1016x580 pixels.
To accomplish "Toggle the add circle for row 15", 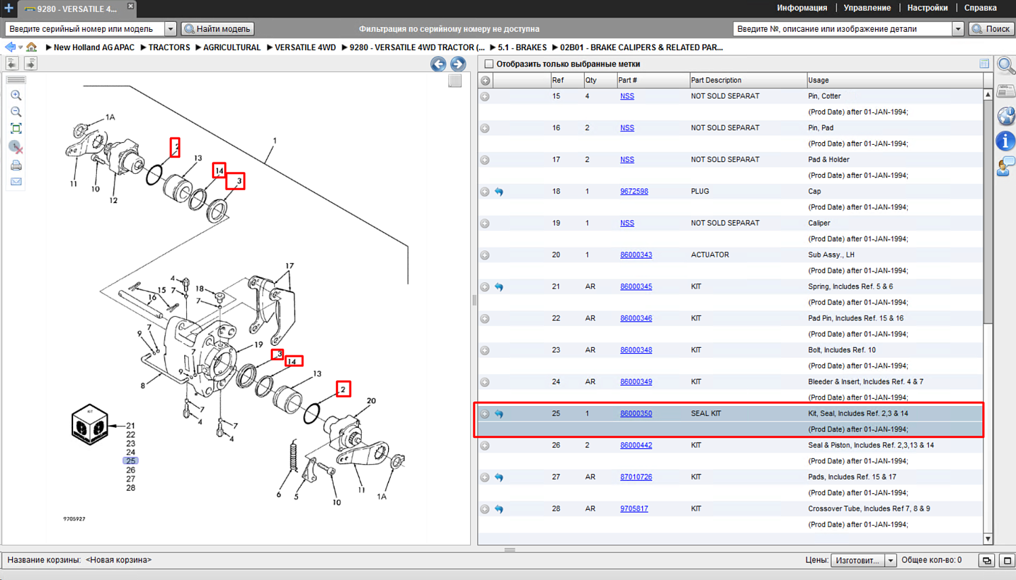I will pos(485,97).
